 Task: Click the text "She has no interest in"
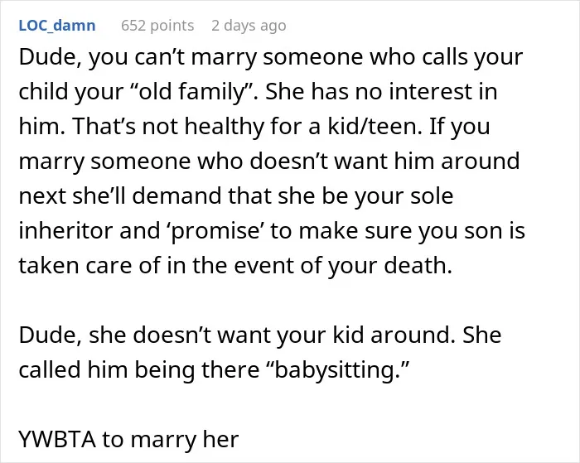click(x=381, y=92)
